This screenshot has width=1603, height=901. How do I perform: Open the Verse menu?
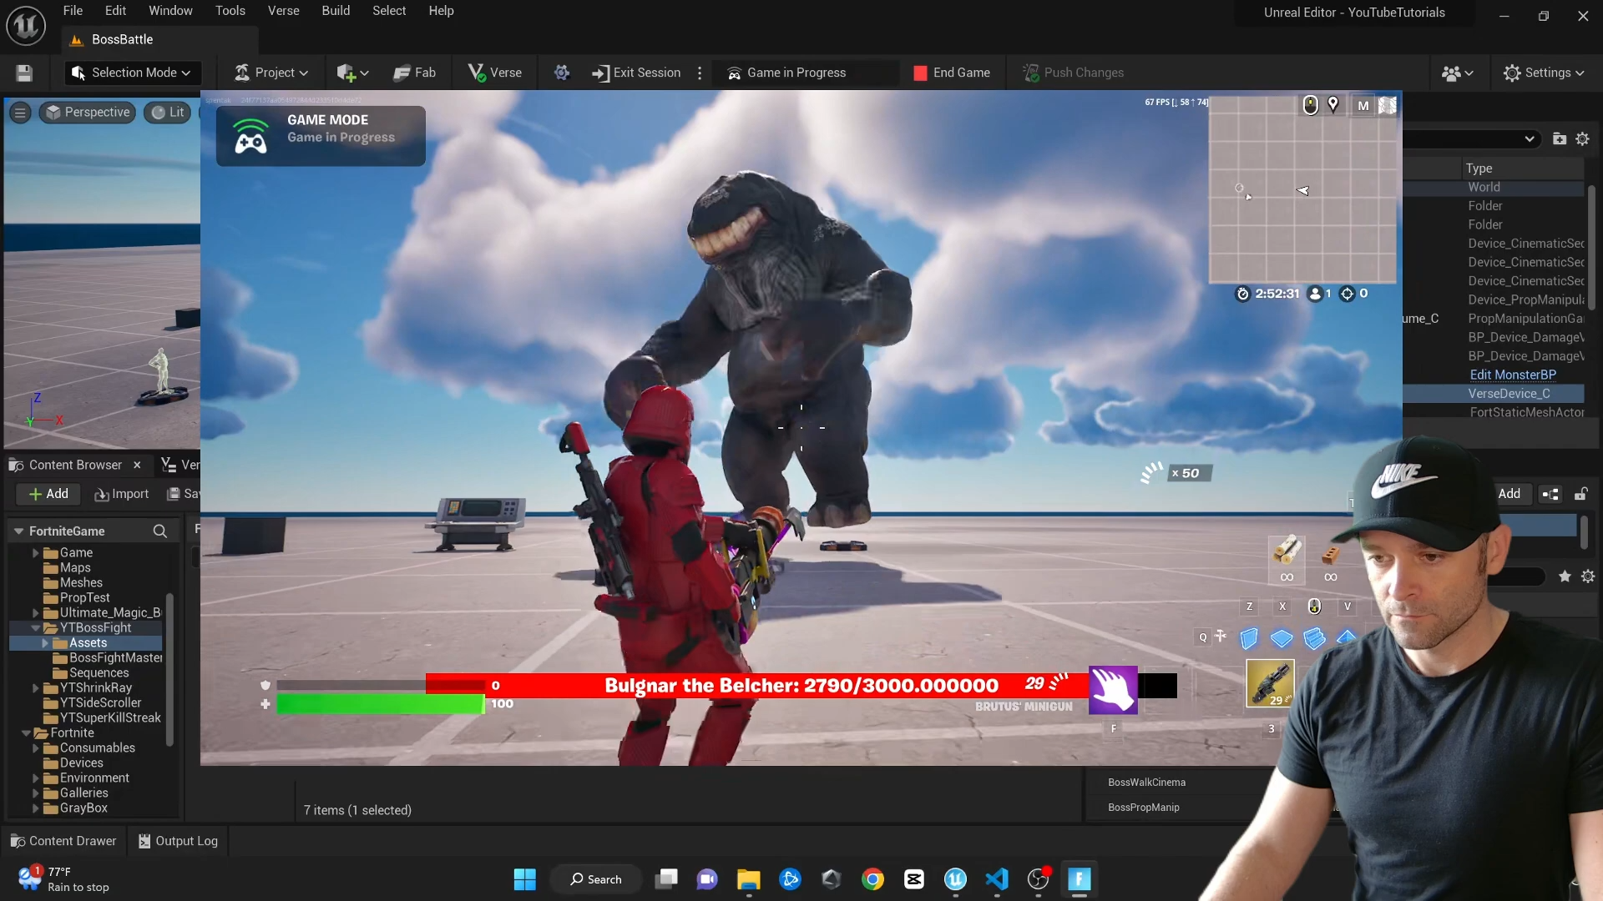pos(283,11)
